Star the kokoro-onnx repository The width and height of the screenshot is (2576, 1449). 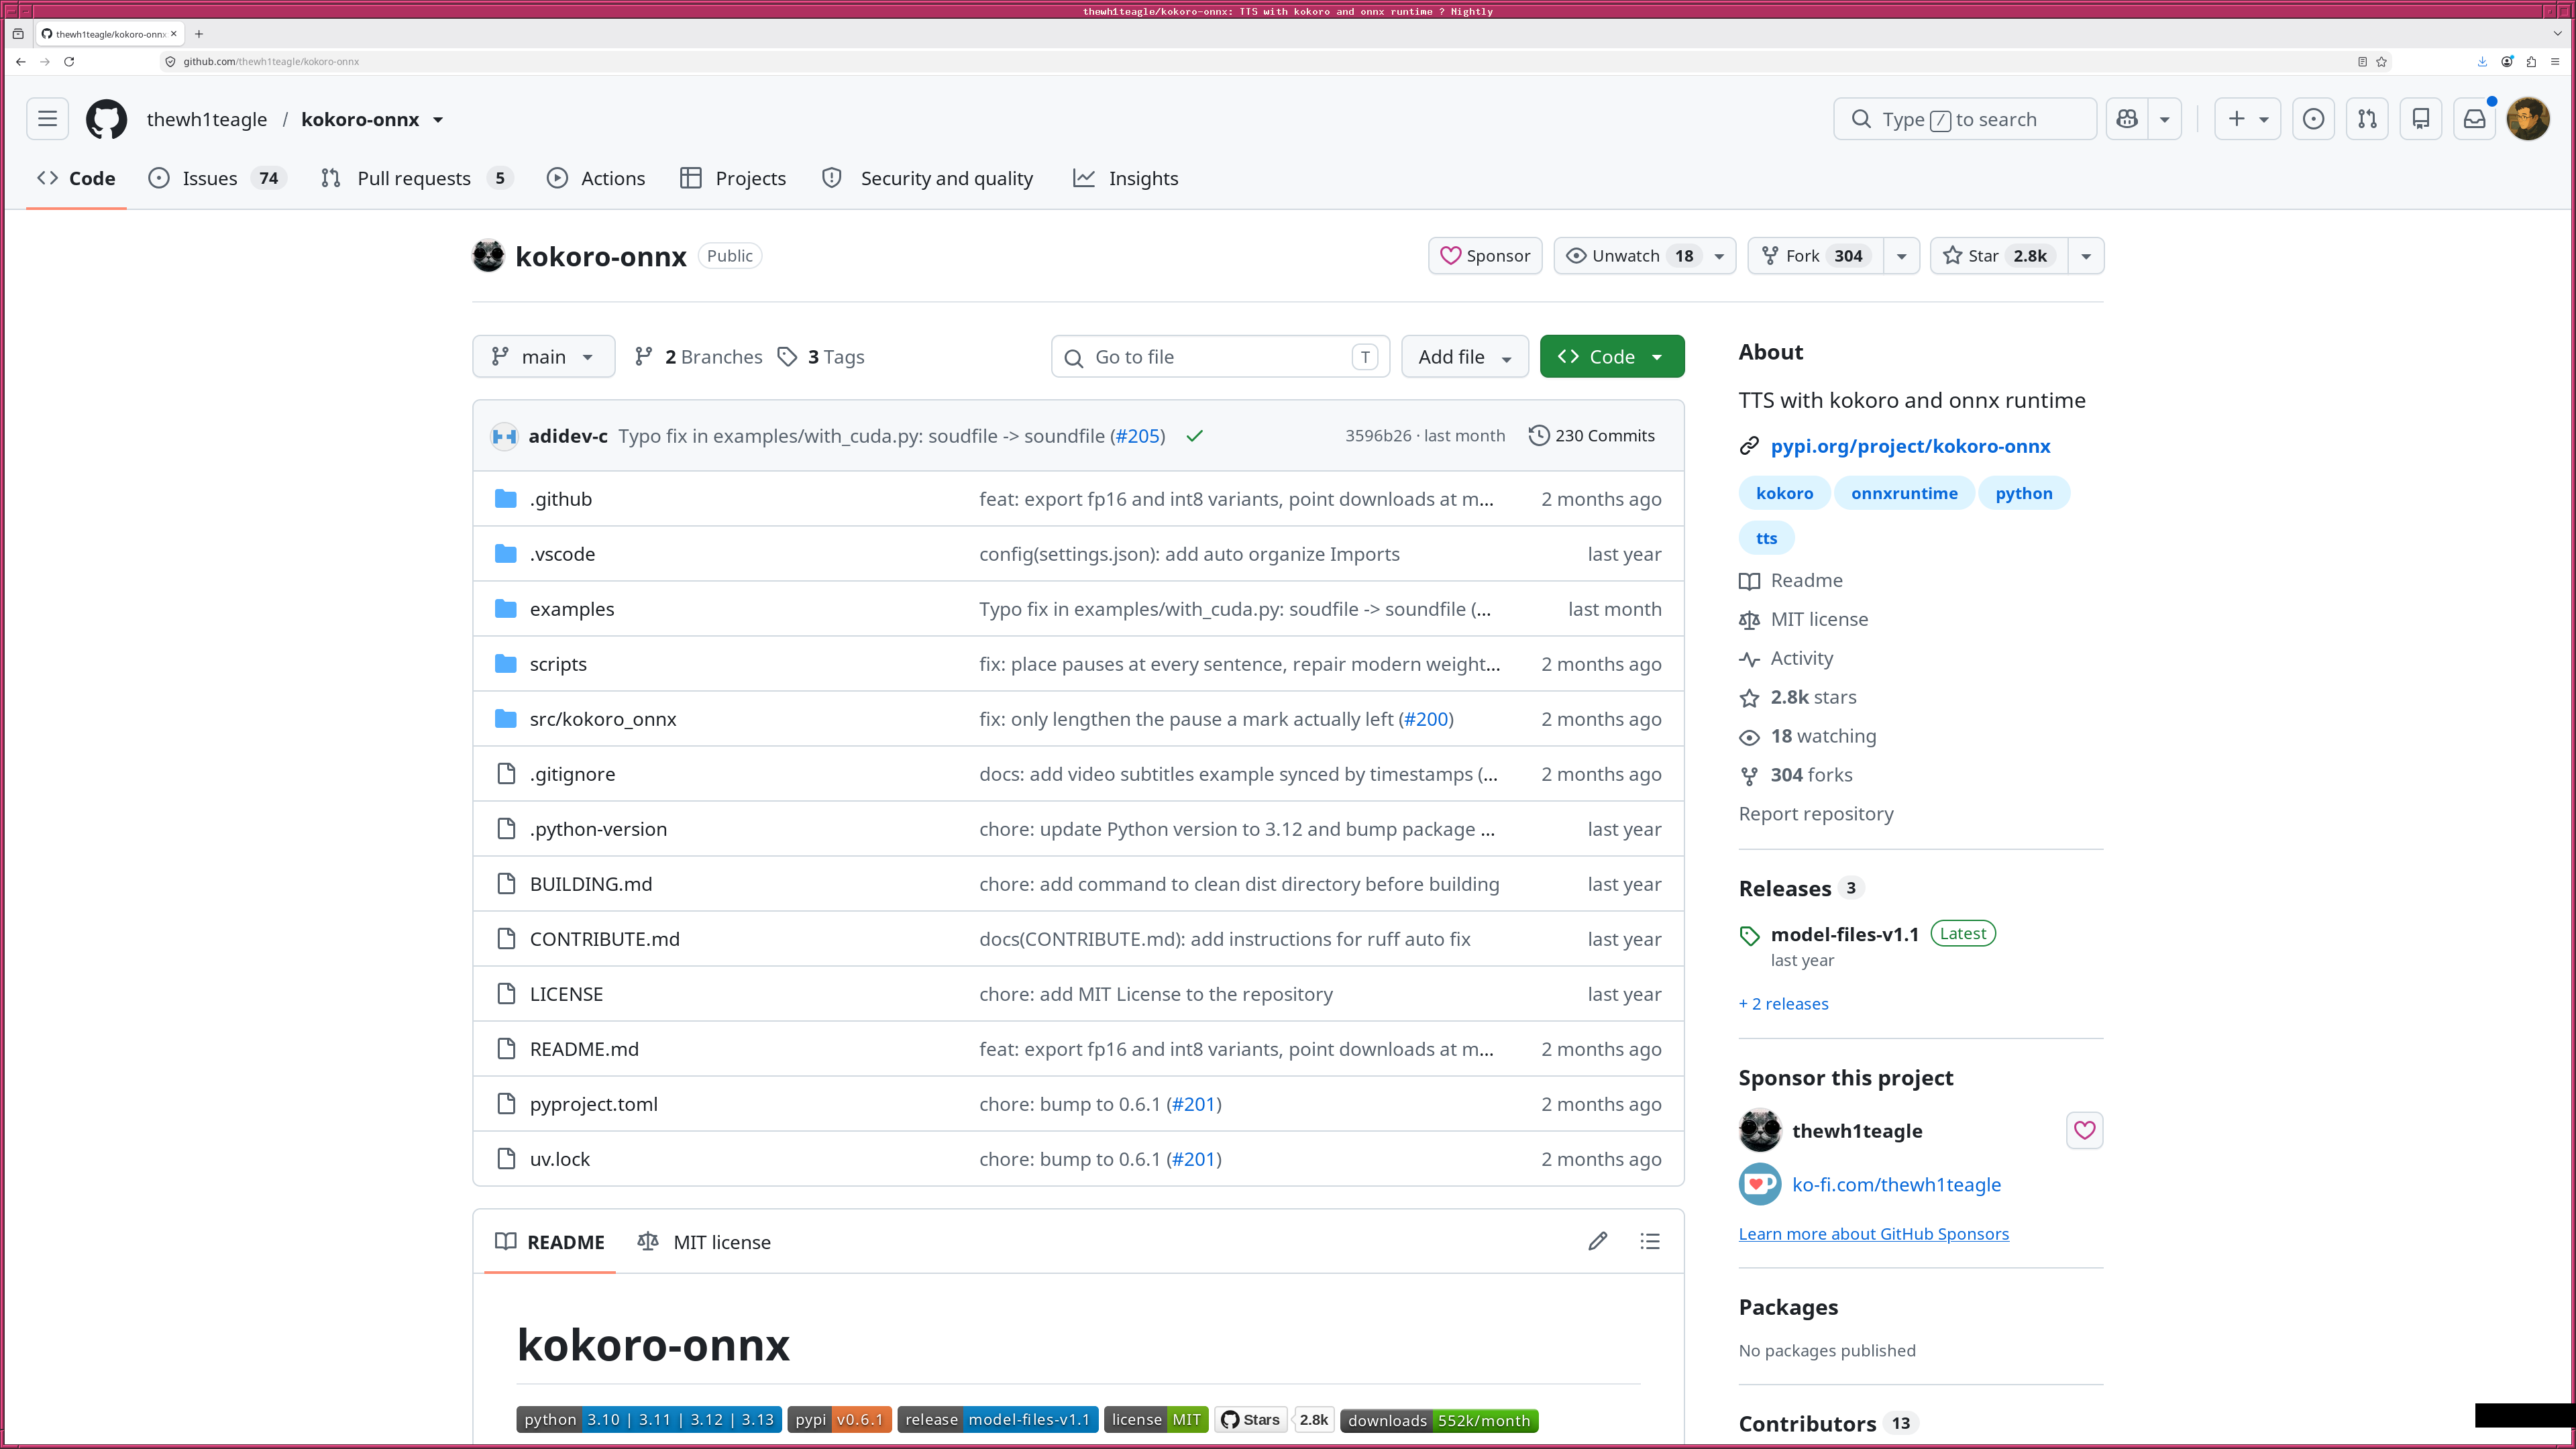[1999, 256]
